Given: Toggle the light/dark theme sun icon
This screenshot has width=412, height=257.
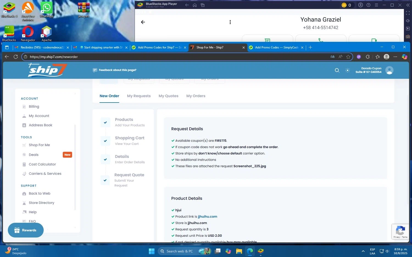Looking at the screenshot, I should [347, 70].
